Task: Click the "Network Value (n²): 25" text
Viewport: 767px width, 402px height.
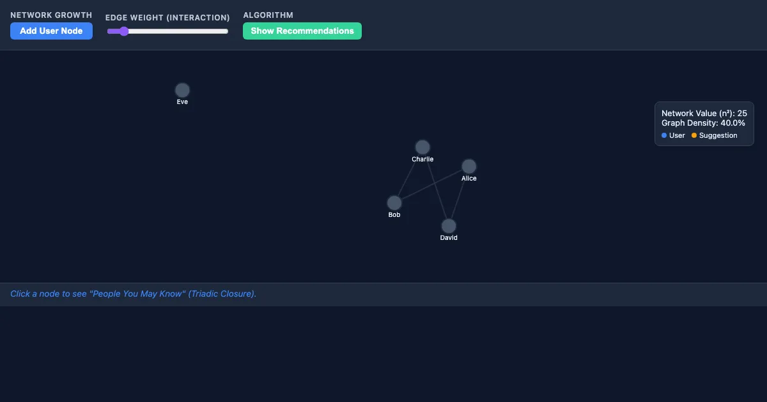Action: click(704, 114)
